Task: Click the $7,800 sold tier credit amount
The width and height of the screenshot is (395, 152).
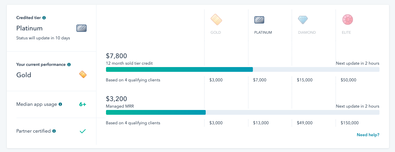Action: [116, 56]
